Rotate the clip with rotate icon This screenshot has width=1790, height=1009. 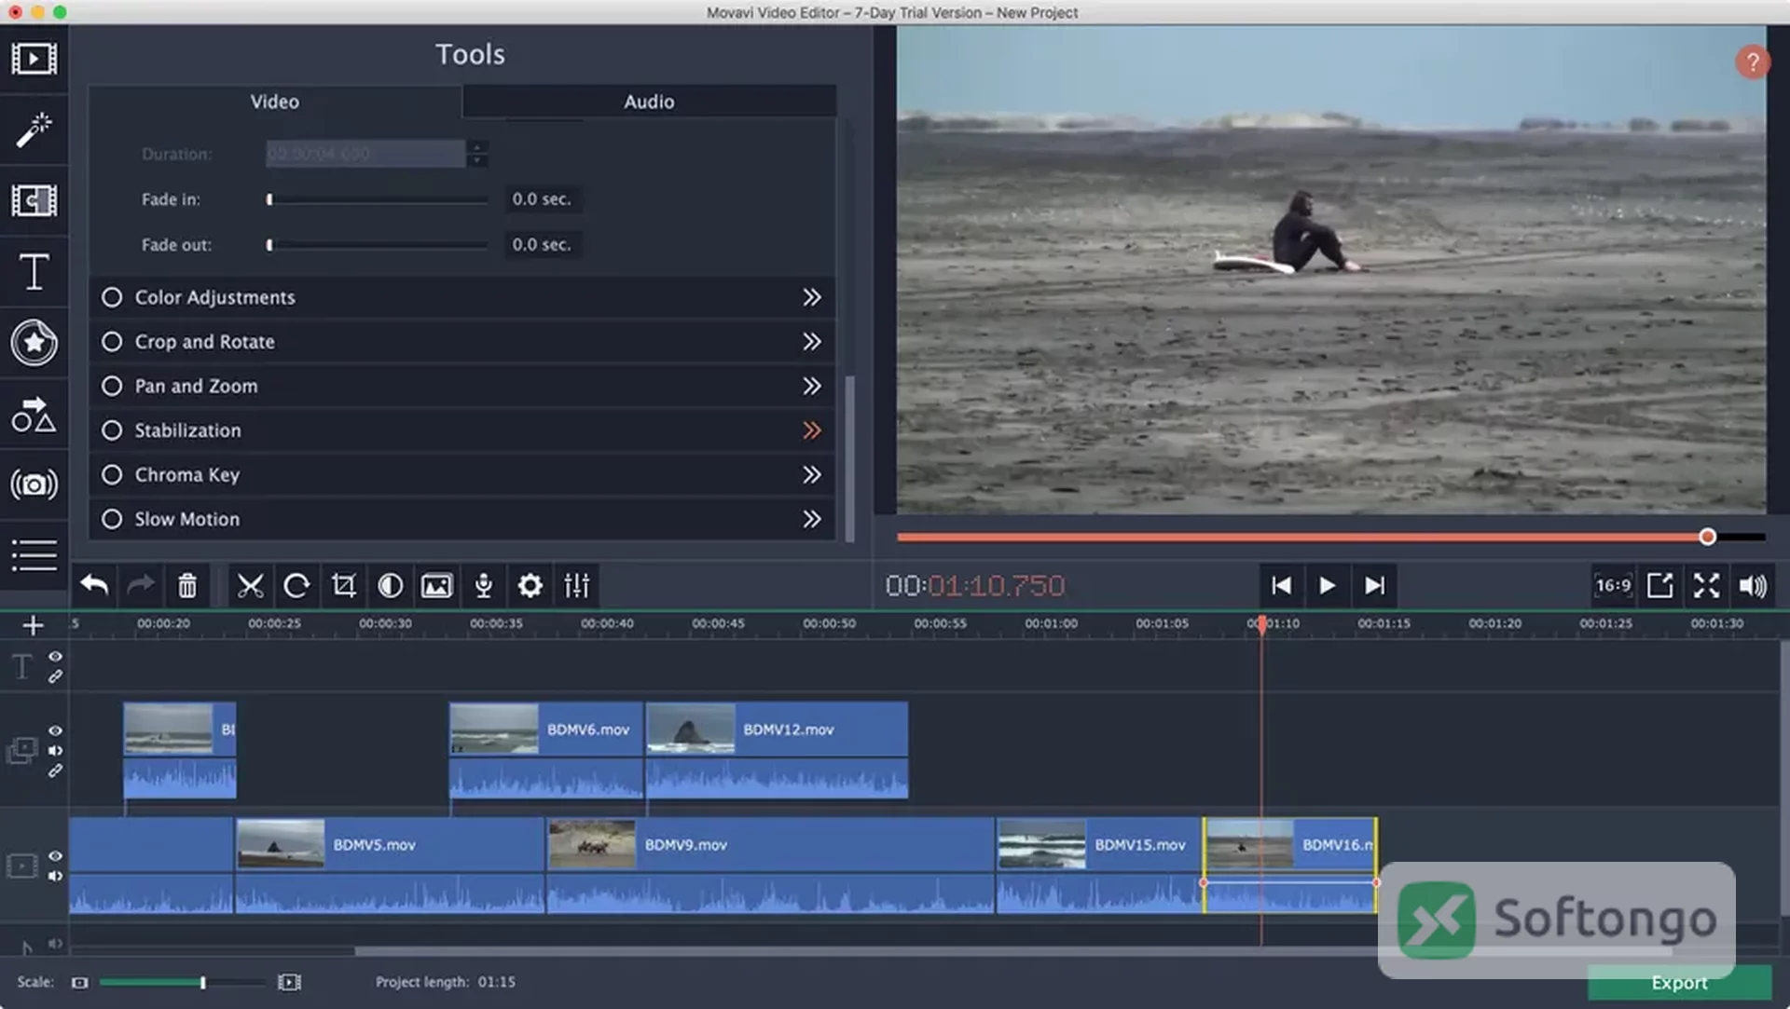click(x=296, y=585)
